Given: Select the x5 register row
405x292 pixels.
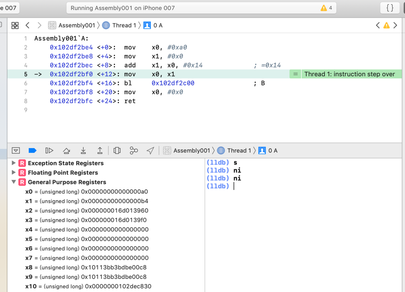Looking at the screenshot, I should [x=106, y=239].
